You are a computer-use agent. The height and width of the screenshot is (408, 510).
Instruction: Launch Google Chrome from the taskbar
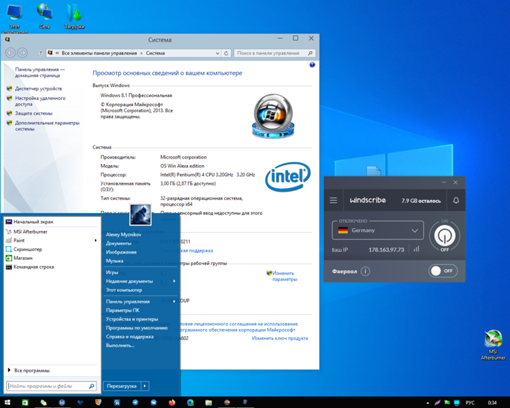click(227, 402)
